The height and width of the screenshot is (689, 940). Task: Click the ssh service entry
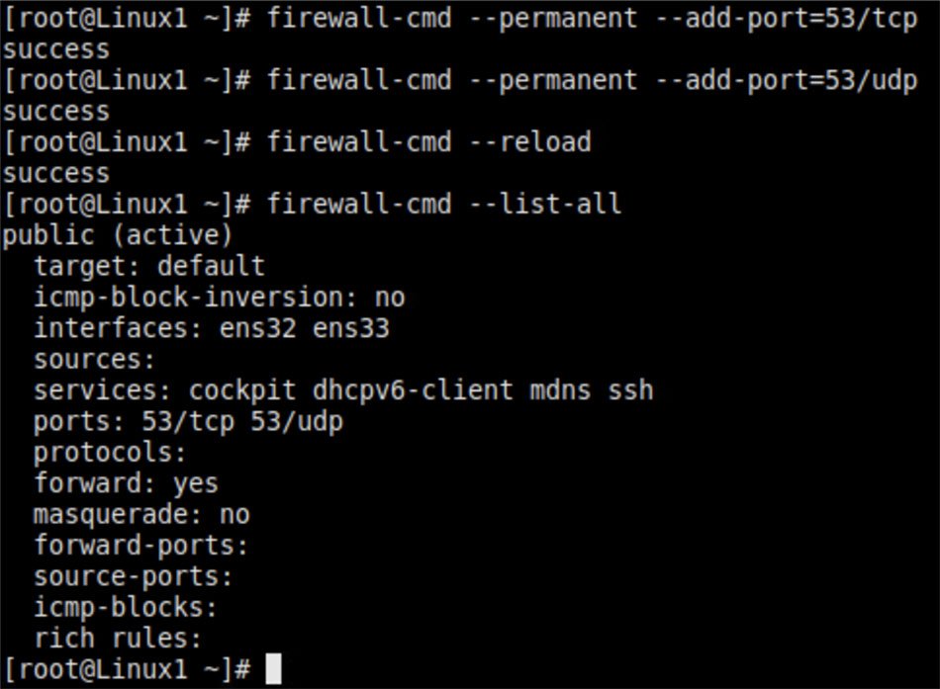tap(630, 389)
